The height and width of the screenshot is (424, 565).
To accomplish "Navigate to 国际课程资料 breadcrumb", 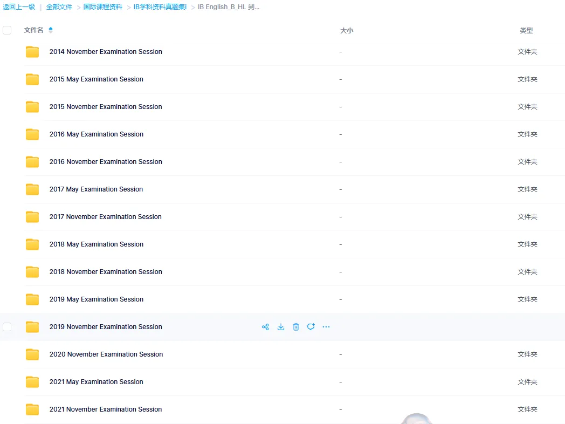I will click(x=102, y=7).
